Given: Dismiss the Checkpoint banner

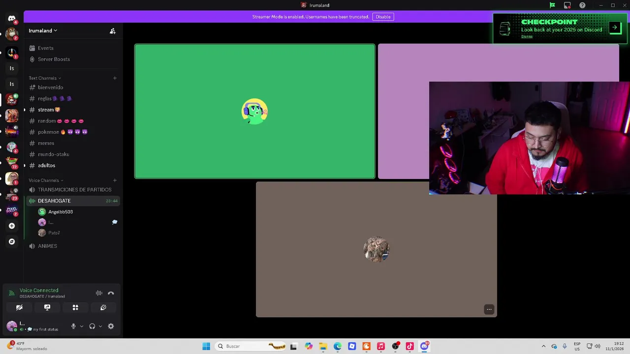Looking at the screenshot, I should tap(527, 36).
